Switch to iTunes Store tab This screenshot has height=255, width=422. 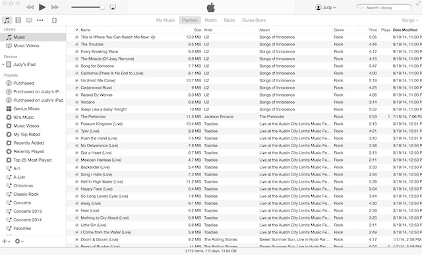[253, 20]
